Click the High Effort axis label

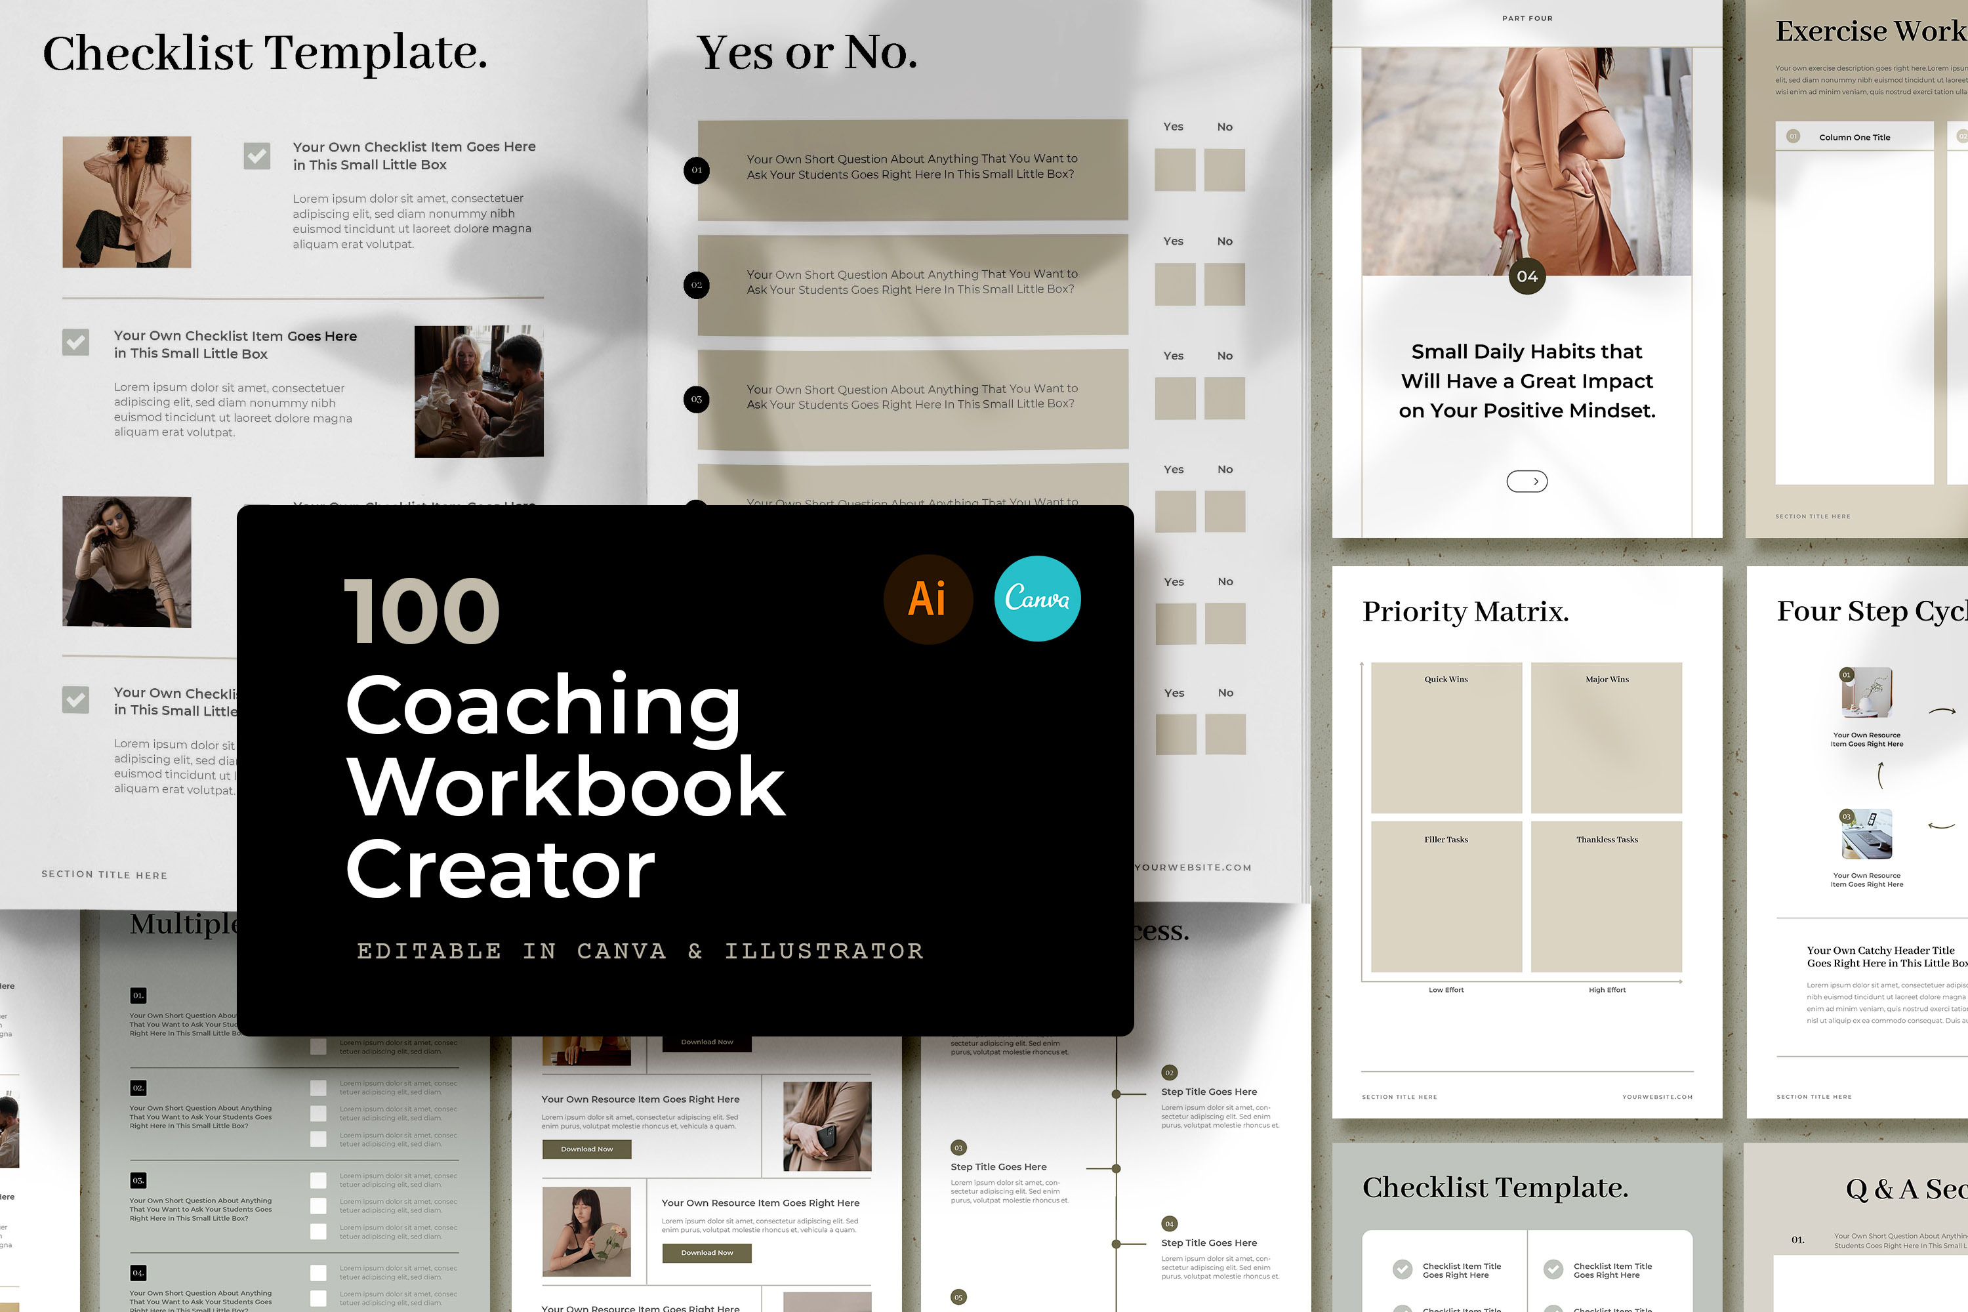(x=1607, y=990)
